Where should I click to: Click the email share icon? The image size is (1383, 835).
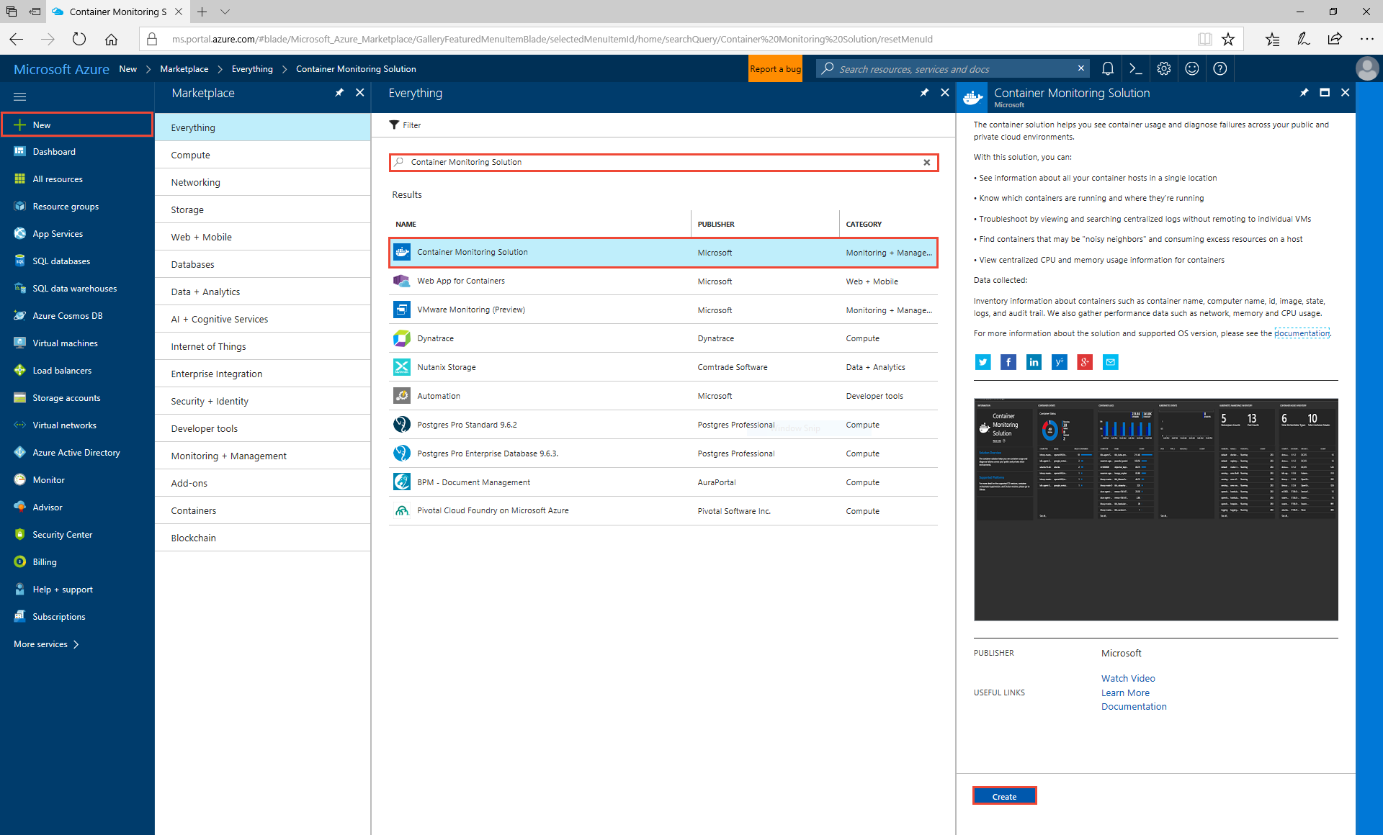pos(1109,362)
